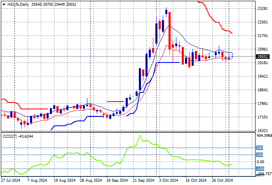Image resolution: width=272 pixels, height=185 pixels.
Task: Click the arrow icon beside HSI.fs,Daily title
Action: tap(4, 4)
